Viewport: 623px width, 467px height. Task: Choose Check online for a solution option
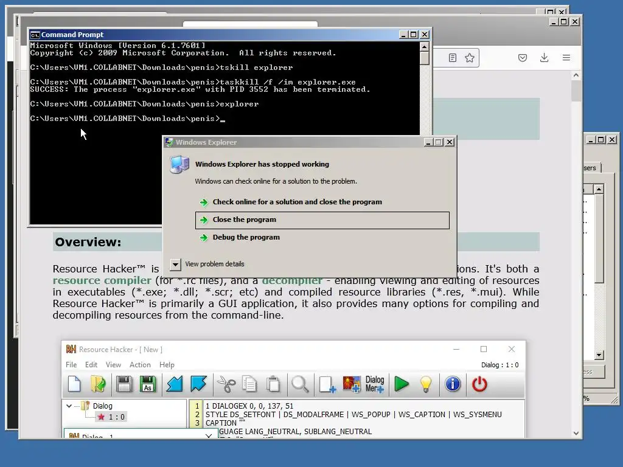pos(297,202)
